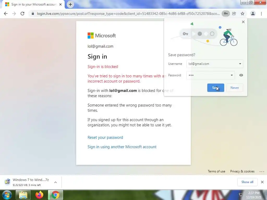Click the URL address bar

(x=128, y=14)
